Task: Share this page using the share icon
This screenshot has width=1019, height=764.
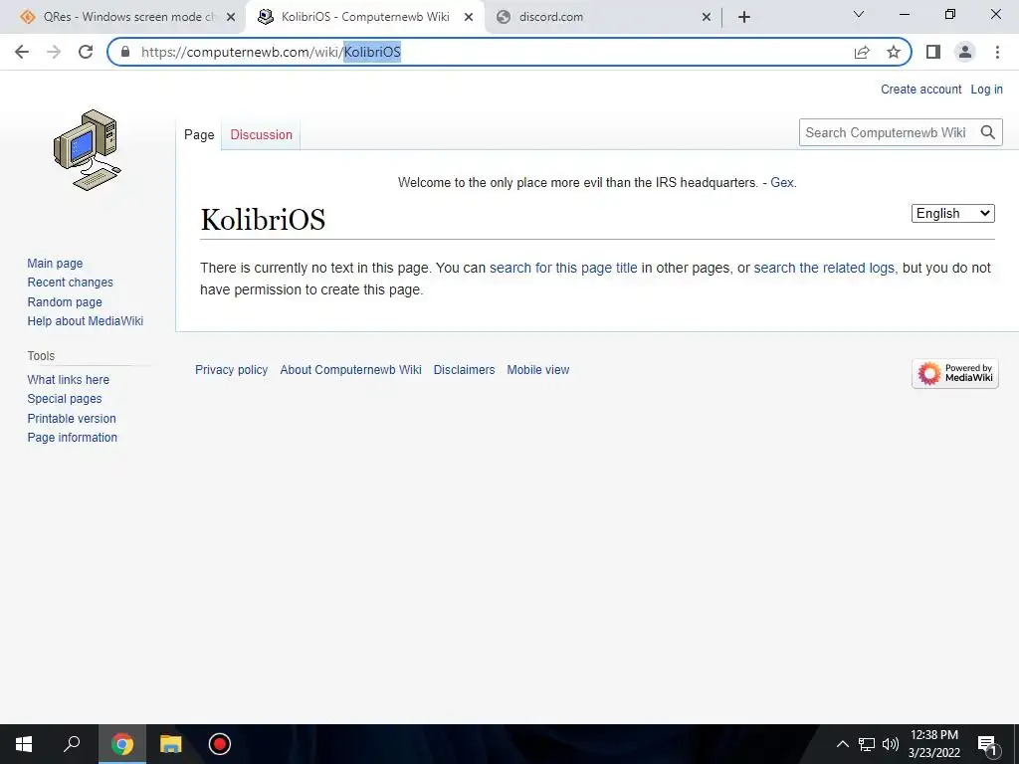Action: [862, 52]
